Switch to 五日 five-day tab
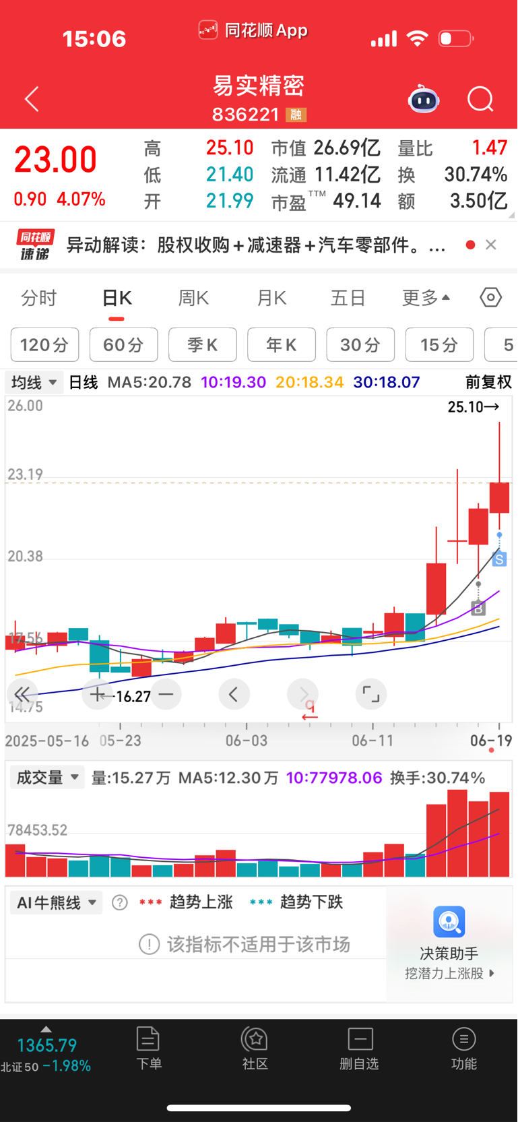 point(348,298)
